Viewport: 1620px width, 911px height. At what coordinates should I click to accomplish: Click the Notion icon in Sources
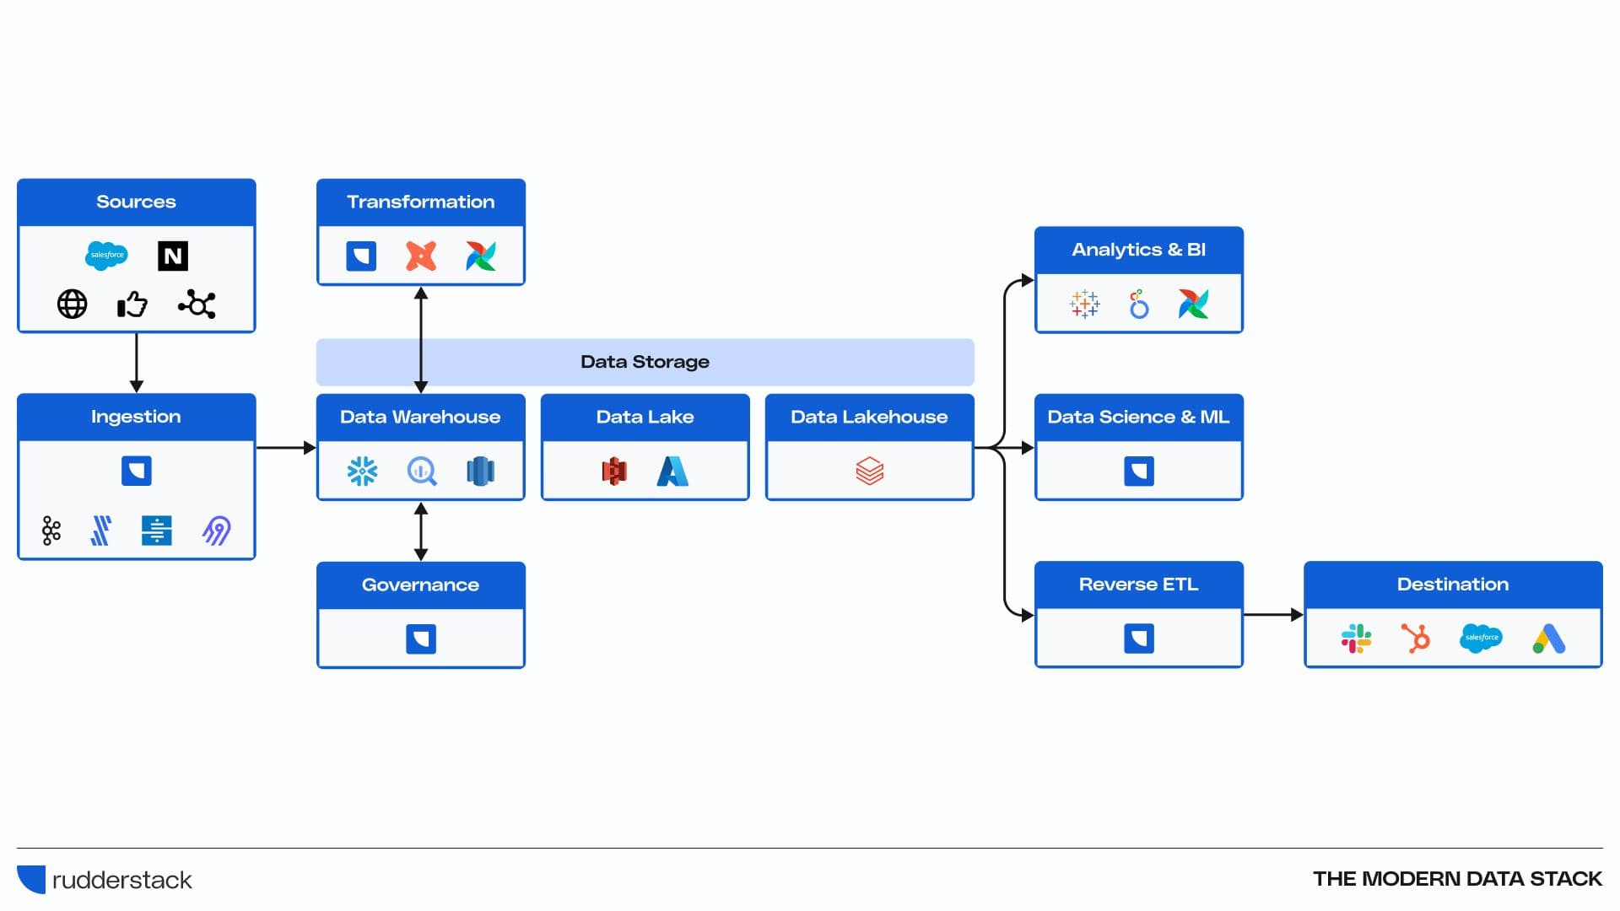173,256
